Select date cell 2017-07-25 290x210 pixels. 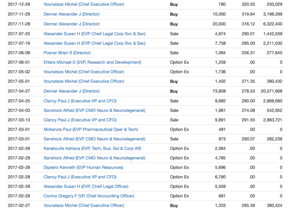19,33
